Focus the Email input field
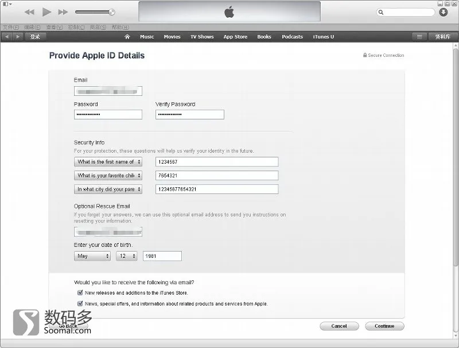The image size is (459, 348). click(108, 91)
